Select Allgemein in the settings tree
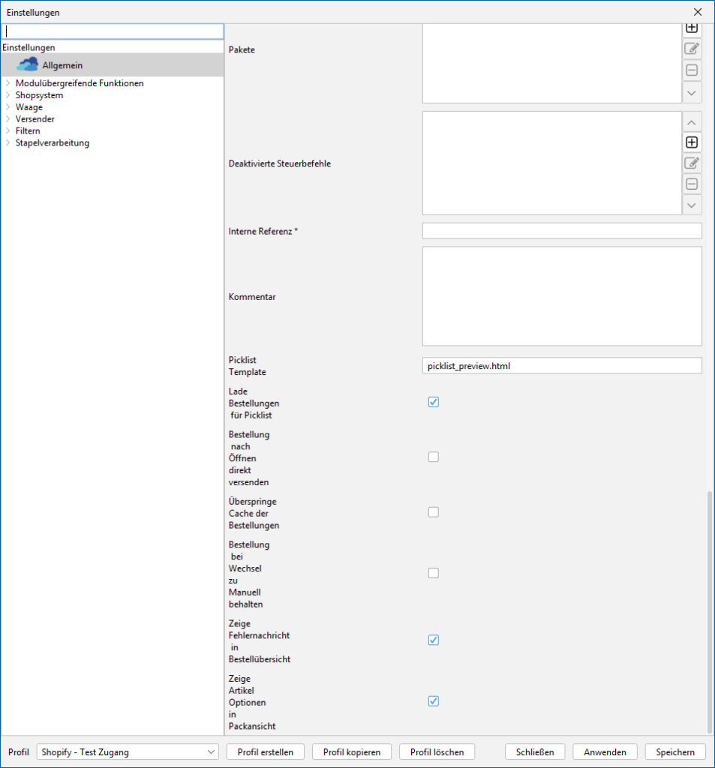 coord(62,65)
